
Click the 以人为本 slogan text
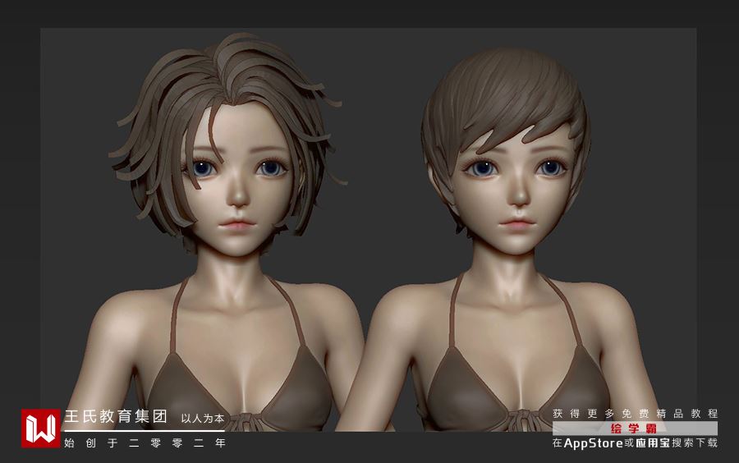pyautogui.click(x=203, y=418)
